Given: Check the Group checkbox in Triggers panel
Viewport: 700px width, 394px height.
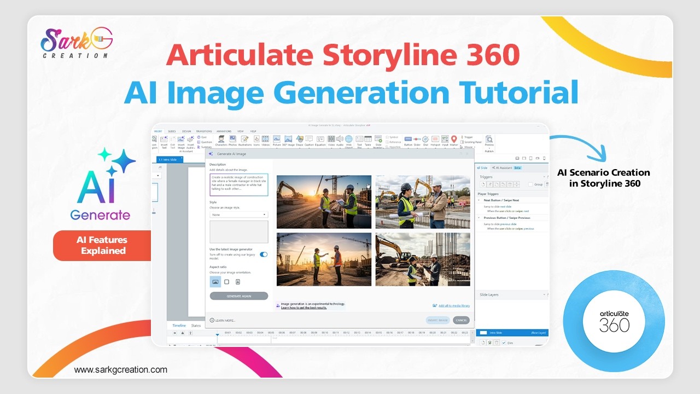Looking at the screenshot, I should [530, 184].
